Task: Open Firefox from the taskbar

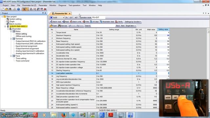Action: pos(64,115)
